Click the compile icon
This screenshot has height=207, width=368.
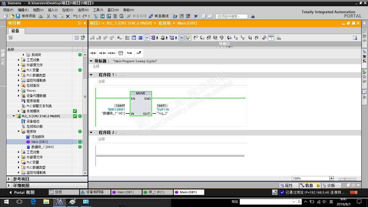96,16
